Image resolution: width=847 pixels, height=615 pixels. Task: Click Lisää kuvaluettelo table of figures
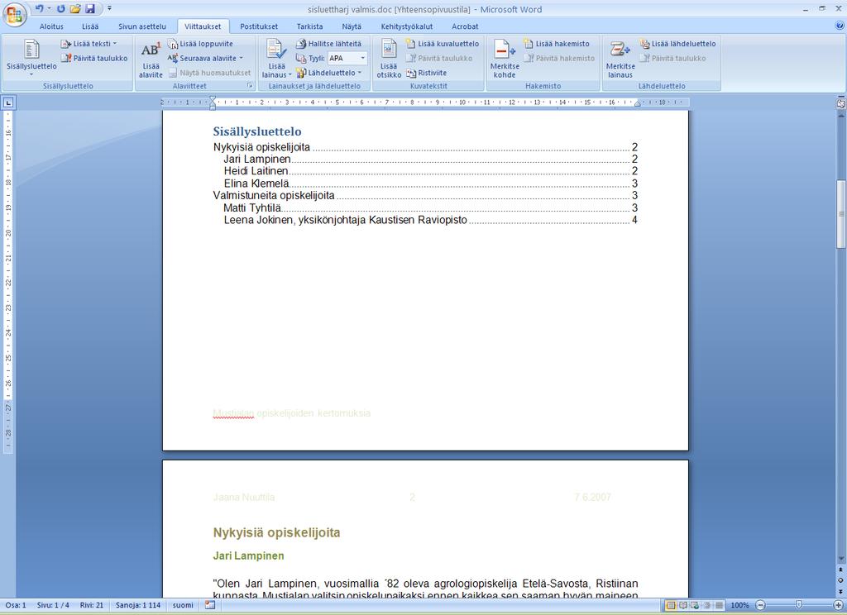(443, 44)
